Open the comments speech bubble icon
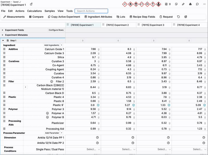 (x=197, y=4)
